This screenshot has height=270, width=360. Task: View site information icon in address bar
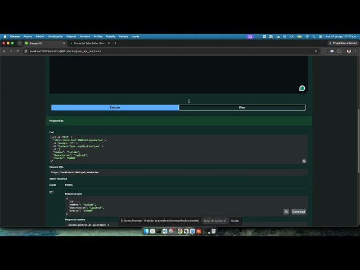point(26,51)
